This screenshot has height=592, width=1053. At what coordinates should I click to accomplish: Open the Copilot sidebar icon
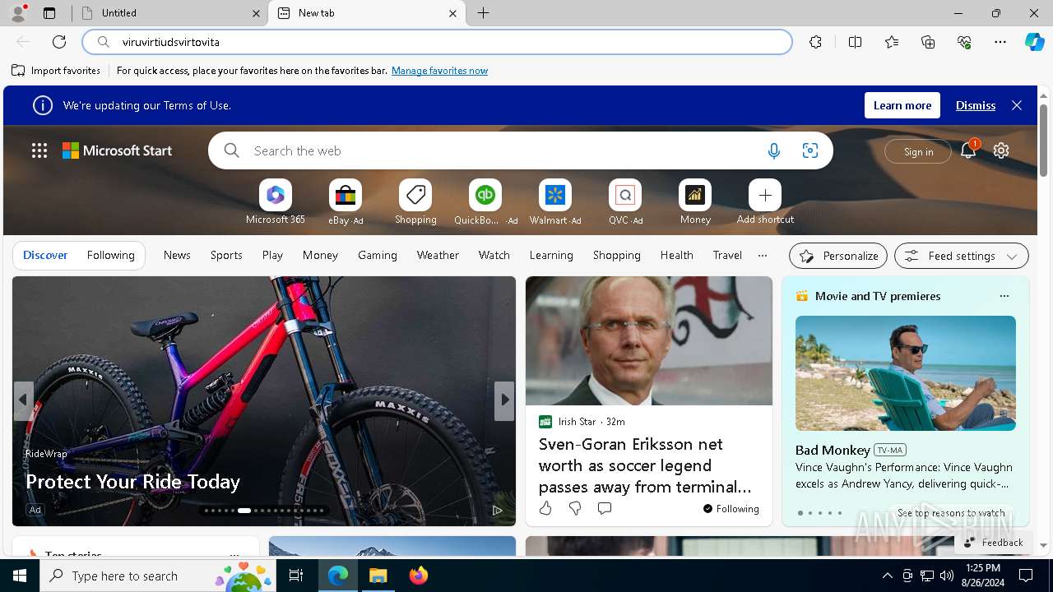pos(1034,42)
